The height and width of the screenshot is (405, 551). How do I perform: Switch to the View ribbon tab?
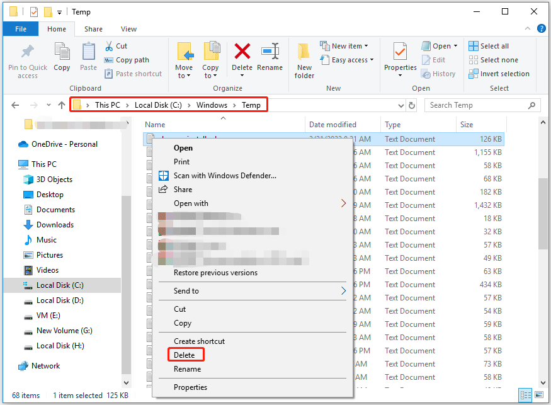click(x=128, y=29)
